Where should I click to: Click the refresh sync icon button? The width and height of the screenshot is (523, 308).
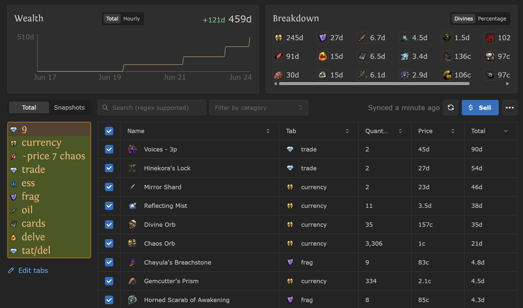pyautogui.click(x=450, y=108)
